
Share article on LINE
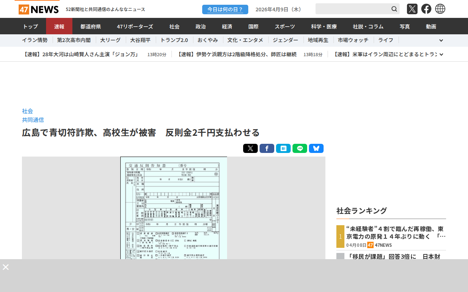point(300,149)
